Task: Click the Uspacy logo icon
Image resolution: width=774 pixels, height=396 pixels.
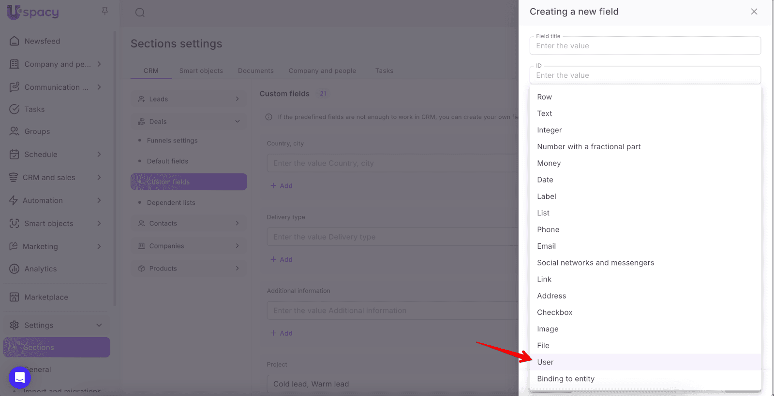Action: pos(14,12)
